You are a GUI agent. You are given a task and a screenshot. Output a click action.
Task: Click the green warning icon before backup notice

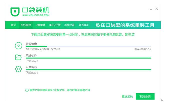[27, 90]
